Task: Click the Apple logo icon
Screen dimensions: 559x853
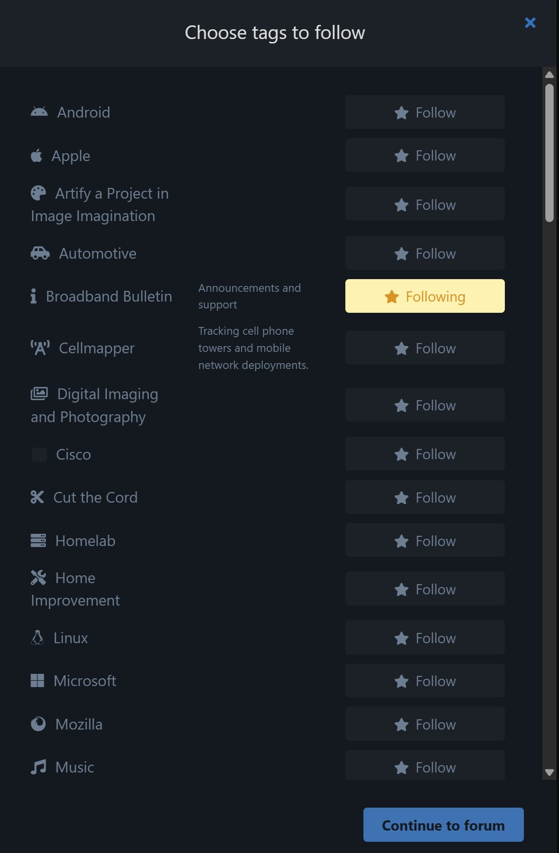Action: 37,156
